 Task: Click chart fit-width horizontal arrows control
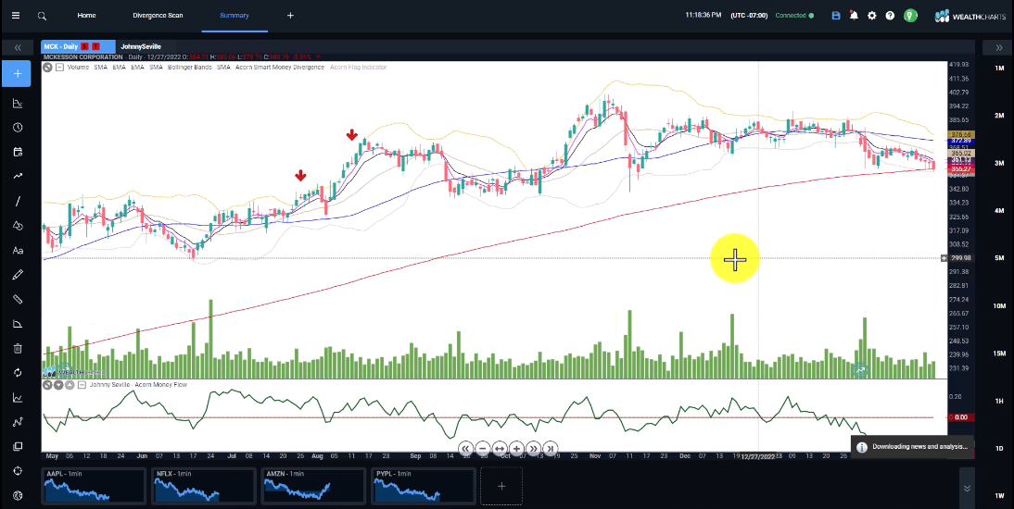500,448
